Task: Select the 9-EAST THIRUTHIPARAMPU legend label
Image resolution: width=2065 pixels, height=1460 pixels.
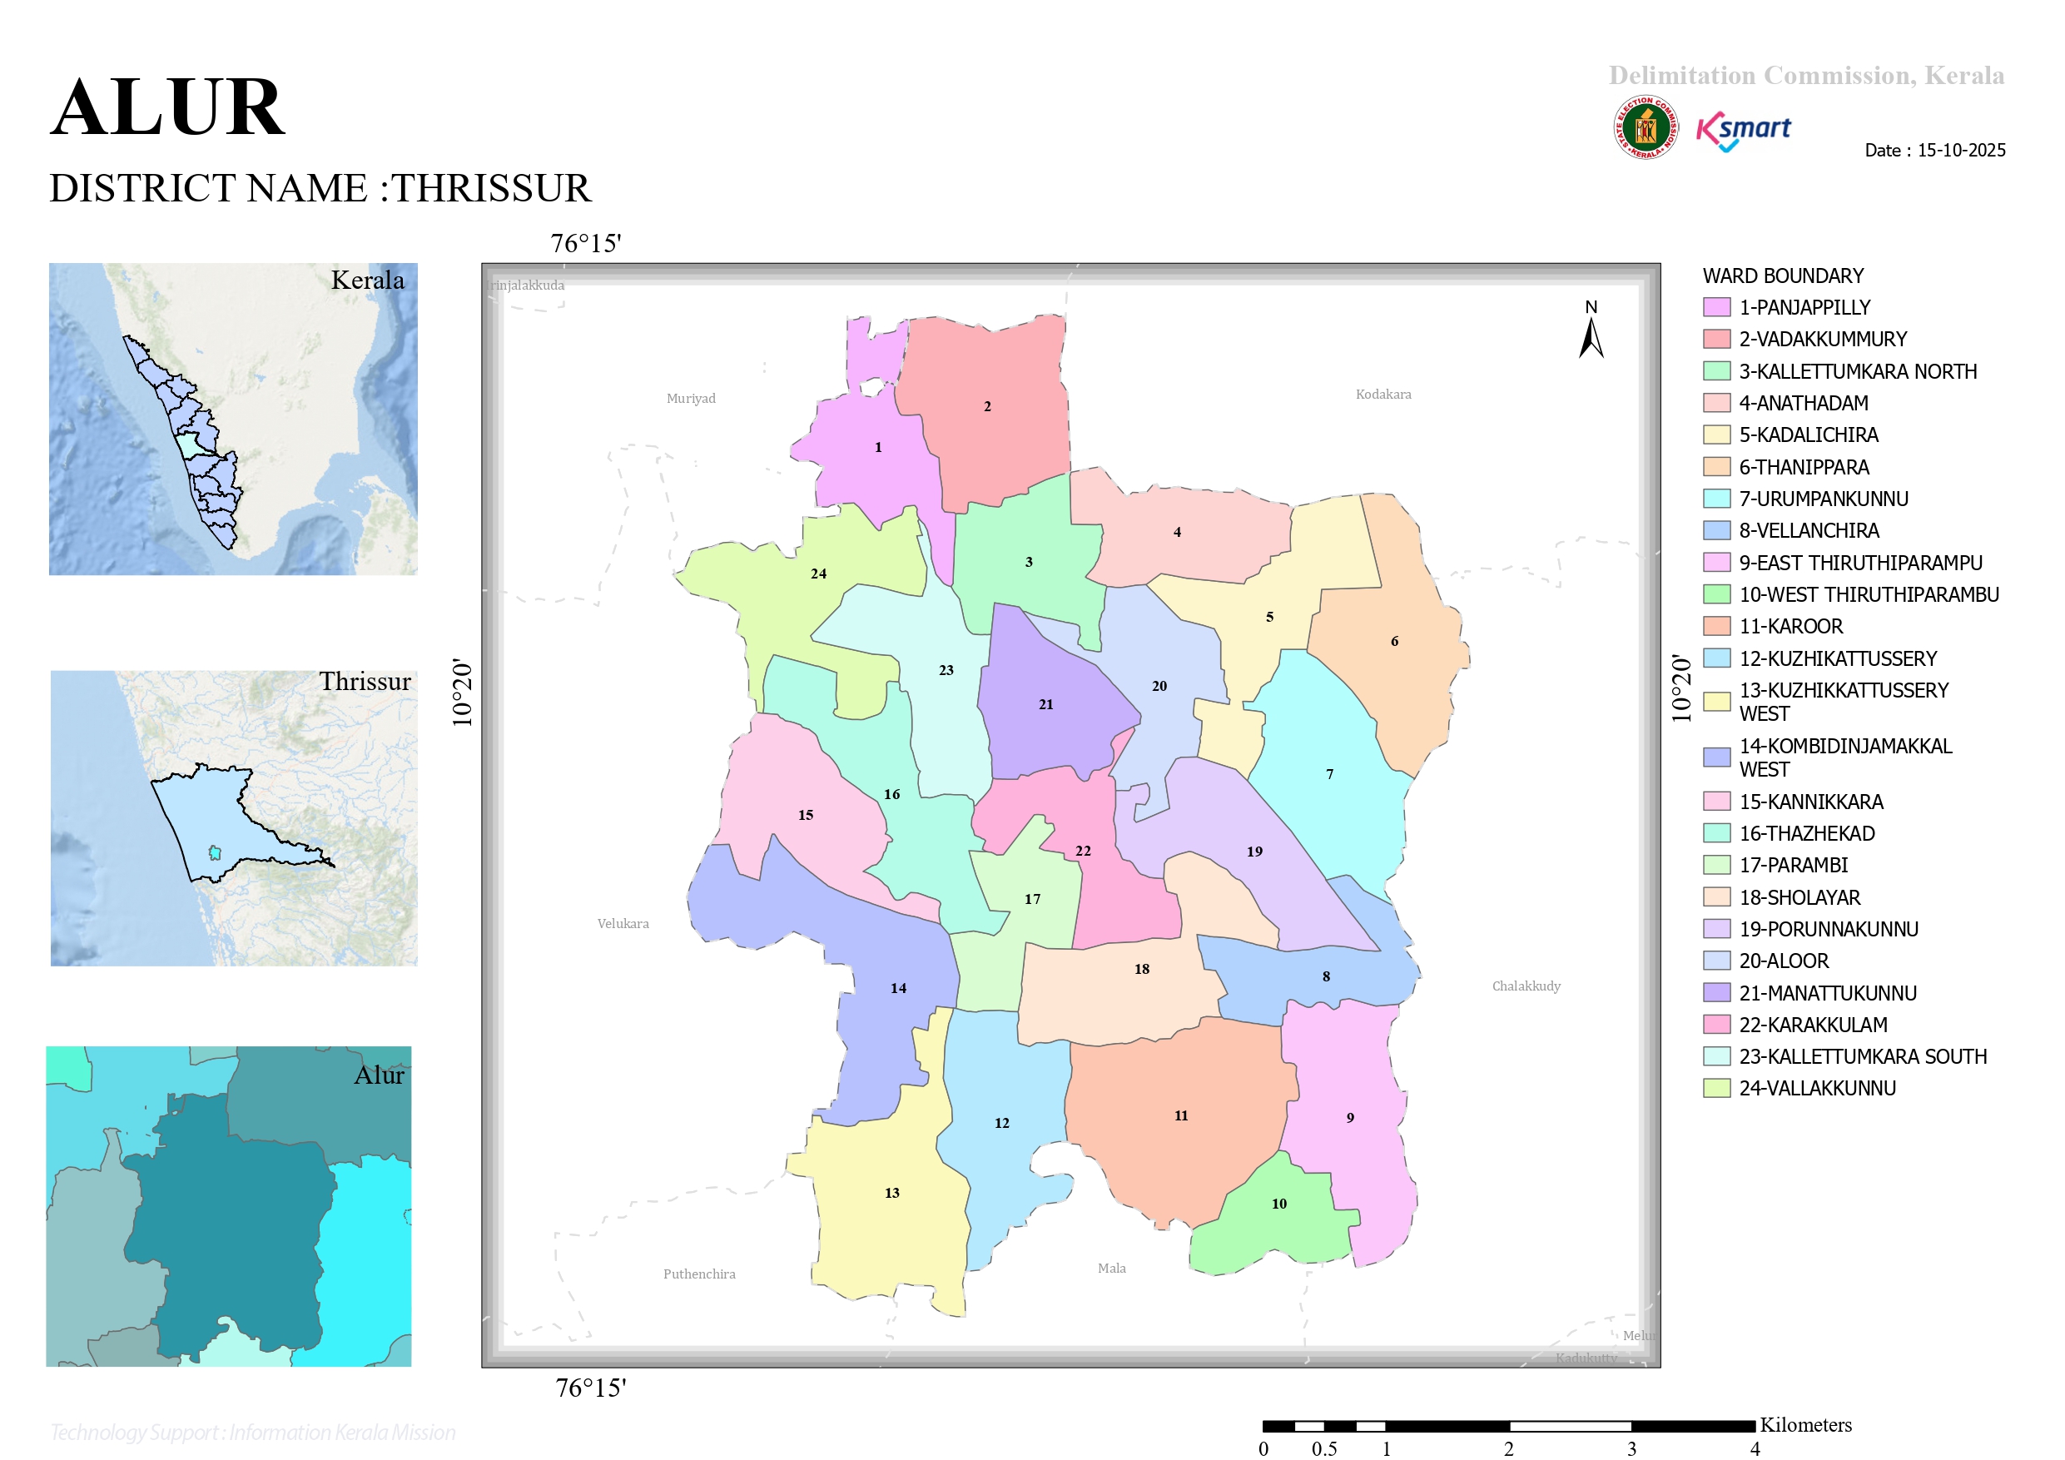Action: pyautogui.click(x=1860, y=564)
